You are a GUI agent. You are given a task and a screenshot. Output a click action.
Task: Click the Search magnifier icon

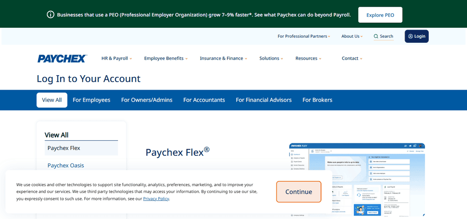coord(376,36)
